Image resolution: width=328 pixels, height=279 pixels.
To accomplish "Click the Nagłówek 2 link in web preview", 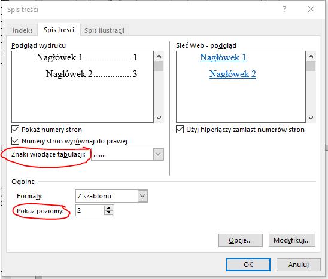I will coord(233,74).
